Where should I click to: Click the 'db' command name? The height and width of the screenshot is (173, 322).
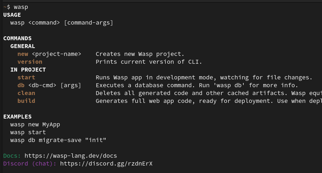tap(21, 85)
